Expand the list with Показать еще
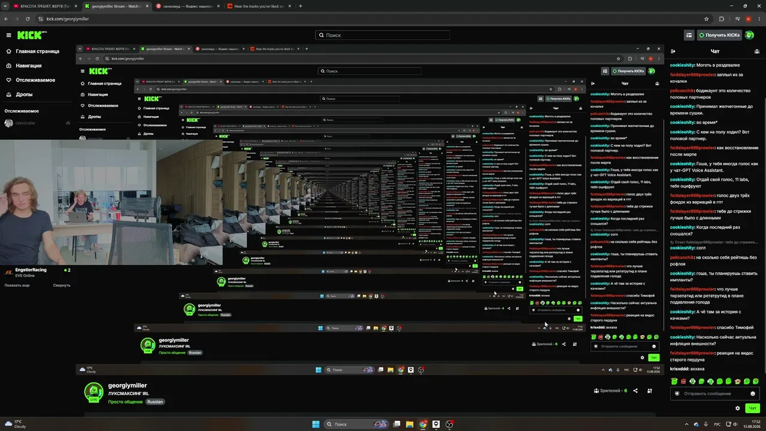The image size is (766, 431). pos(17,285)
